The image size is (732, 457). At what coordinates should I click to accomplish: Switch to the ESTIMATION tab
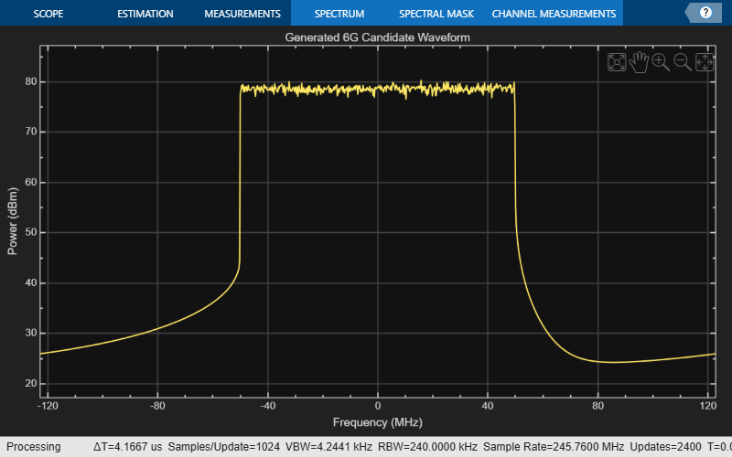pyautogui.click(x=145, y=14)
